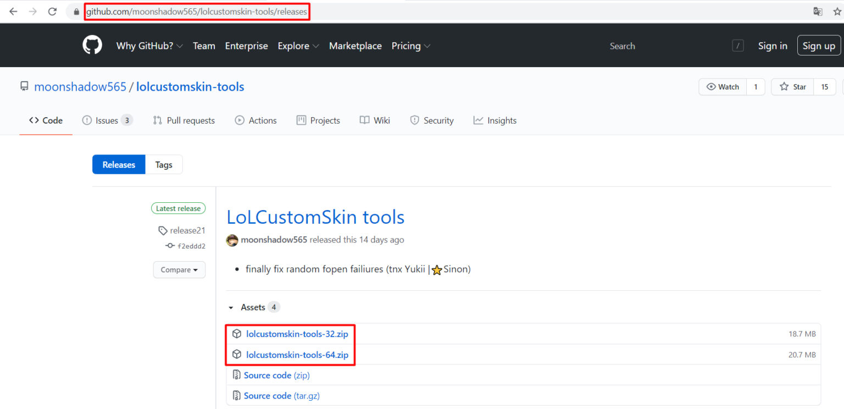Open the Compare dropdown

[x=179, y=269]
